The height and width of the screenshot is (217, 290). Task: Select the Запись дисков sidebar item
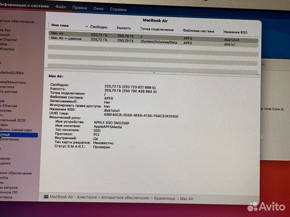[8, 92]
